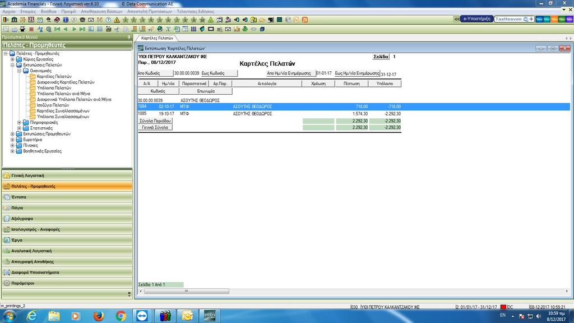Select the Καρτέλες Πελατών tab
This screenshot has height=323, width=574.
pos(157,38)
